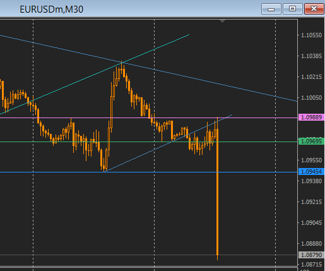
Task: Select the pink 1.09889 price label
Action: [x=311, y=117]
